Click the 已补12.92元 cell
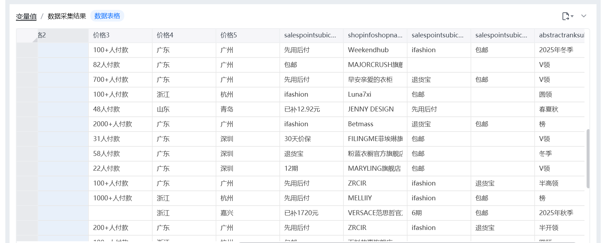The image size is (605, 243). 312,109
